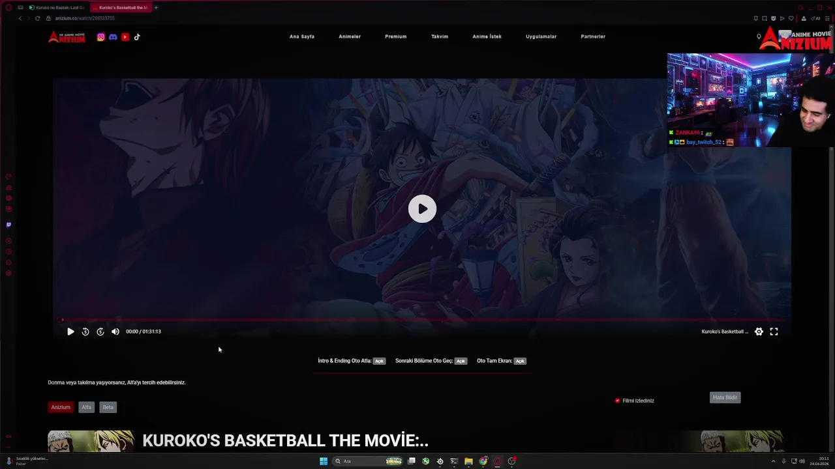Open the Discord server icon
The height and width of the screenshot is (469, 835).
point(113,37)
